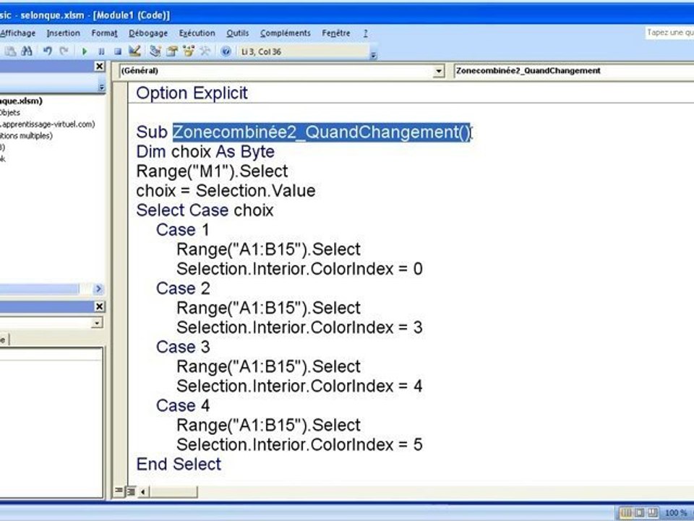Open the Fenêtre menu
694x521 pixels.
[x=336, y=33]
